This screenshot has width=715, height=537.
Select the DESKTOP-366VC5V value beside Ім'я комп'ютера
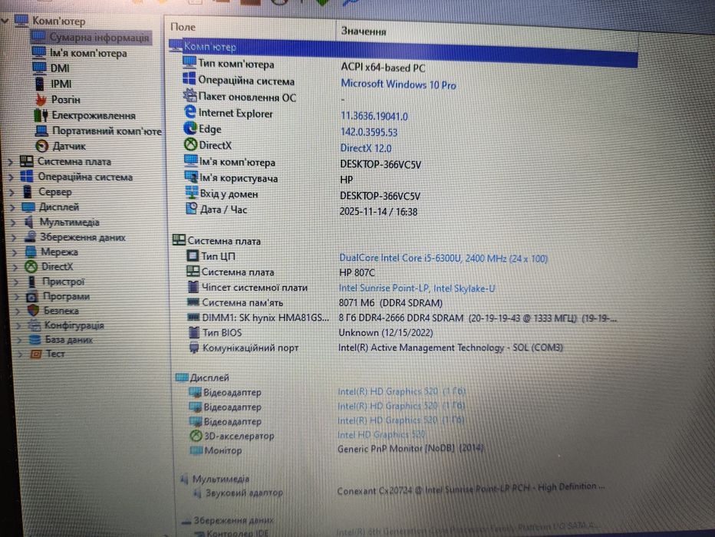pos(381,164)
